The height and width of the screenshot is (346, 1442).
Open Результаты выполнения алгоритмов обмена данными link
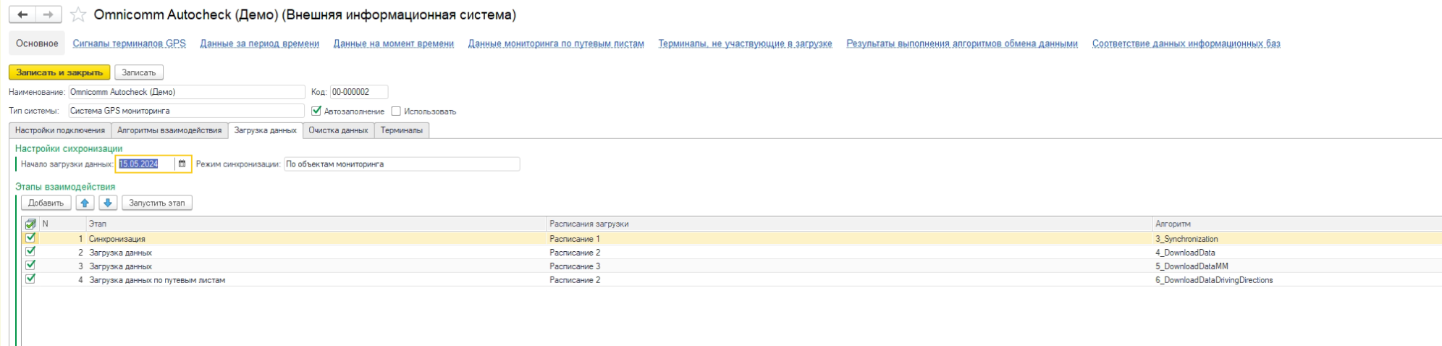pyautogui.click(x=962, y=43)
